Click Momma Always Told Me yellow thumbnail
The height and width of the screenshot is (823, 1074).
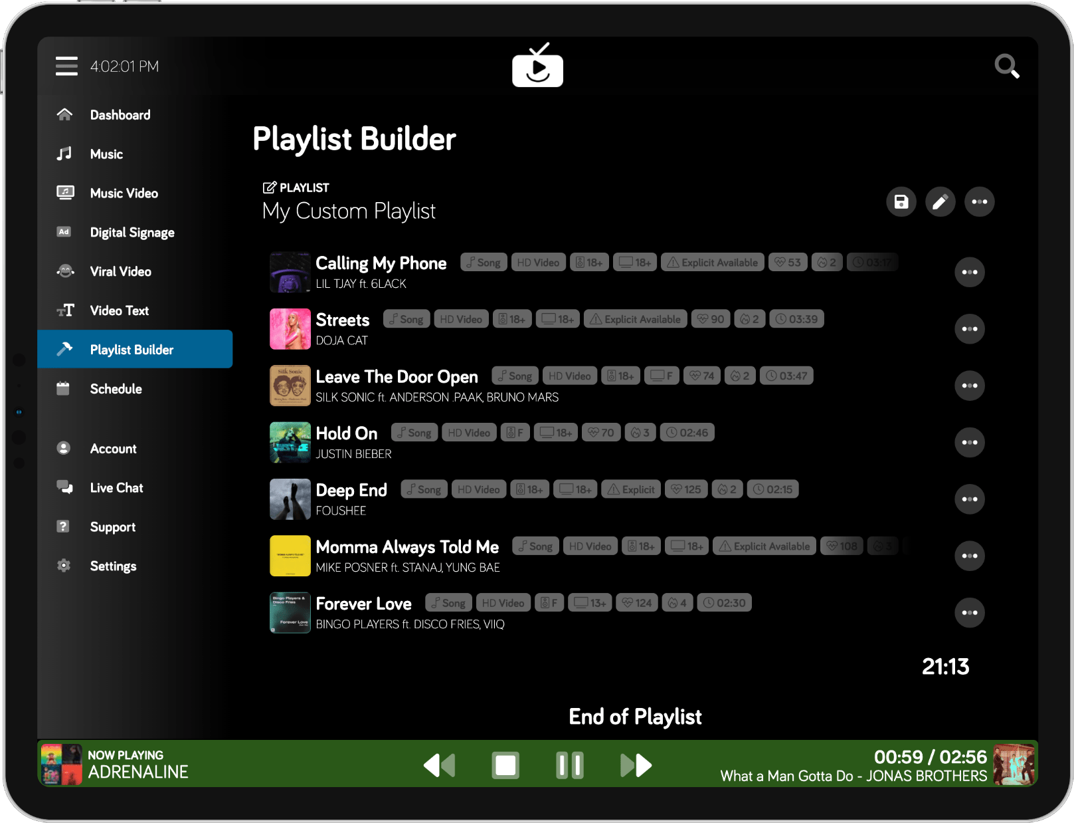pyautogui.click(x=290, y=556)
